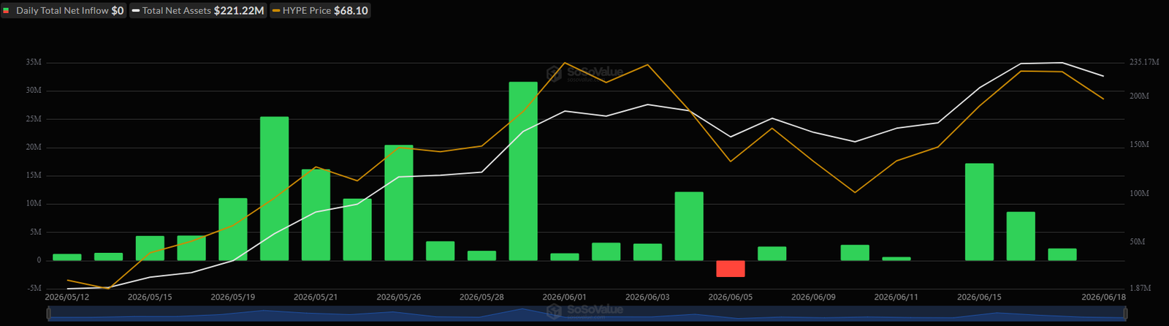Click the 200M right axis label
Viewport: 1169px width, 326px height.
pyautogui.click(x=1139, y=96)
